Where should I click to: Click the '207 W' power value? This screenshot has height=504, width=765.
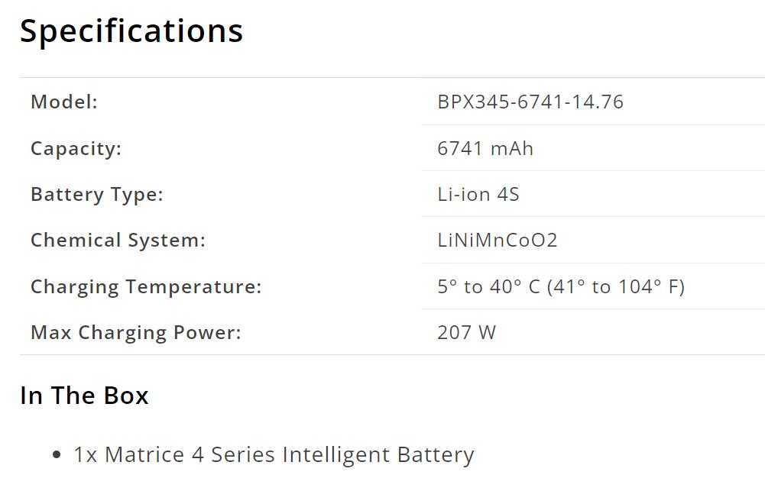[466, 332]
